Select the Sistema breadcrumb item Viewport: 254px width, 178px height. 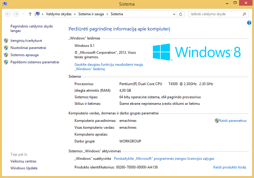click(117, 14)
